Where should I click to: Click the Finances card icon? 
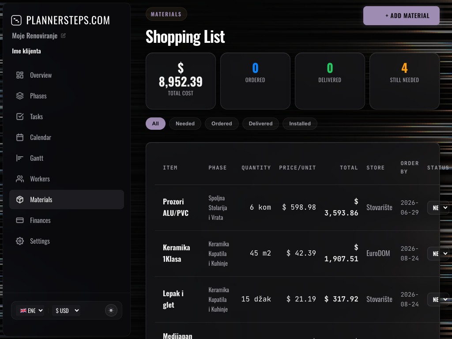[20, 220]
